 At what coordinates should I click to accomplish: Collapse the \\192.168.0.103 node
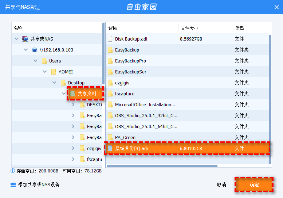pos(26,50)
